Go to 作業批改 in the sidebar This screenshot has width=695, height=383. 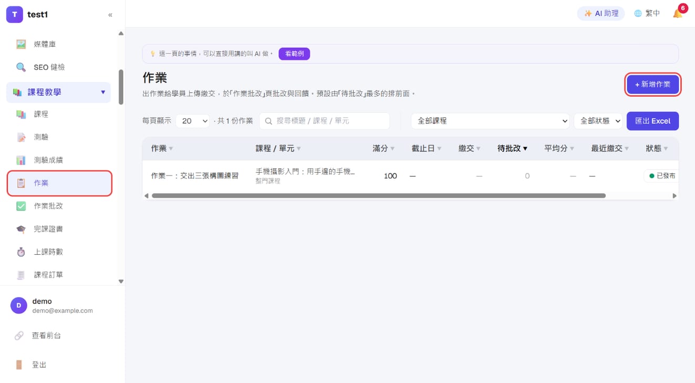point(59,206)
